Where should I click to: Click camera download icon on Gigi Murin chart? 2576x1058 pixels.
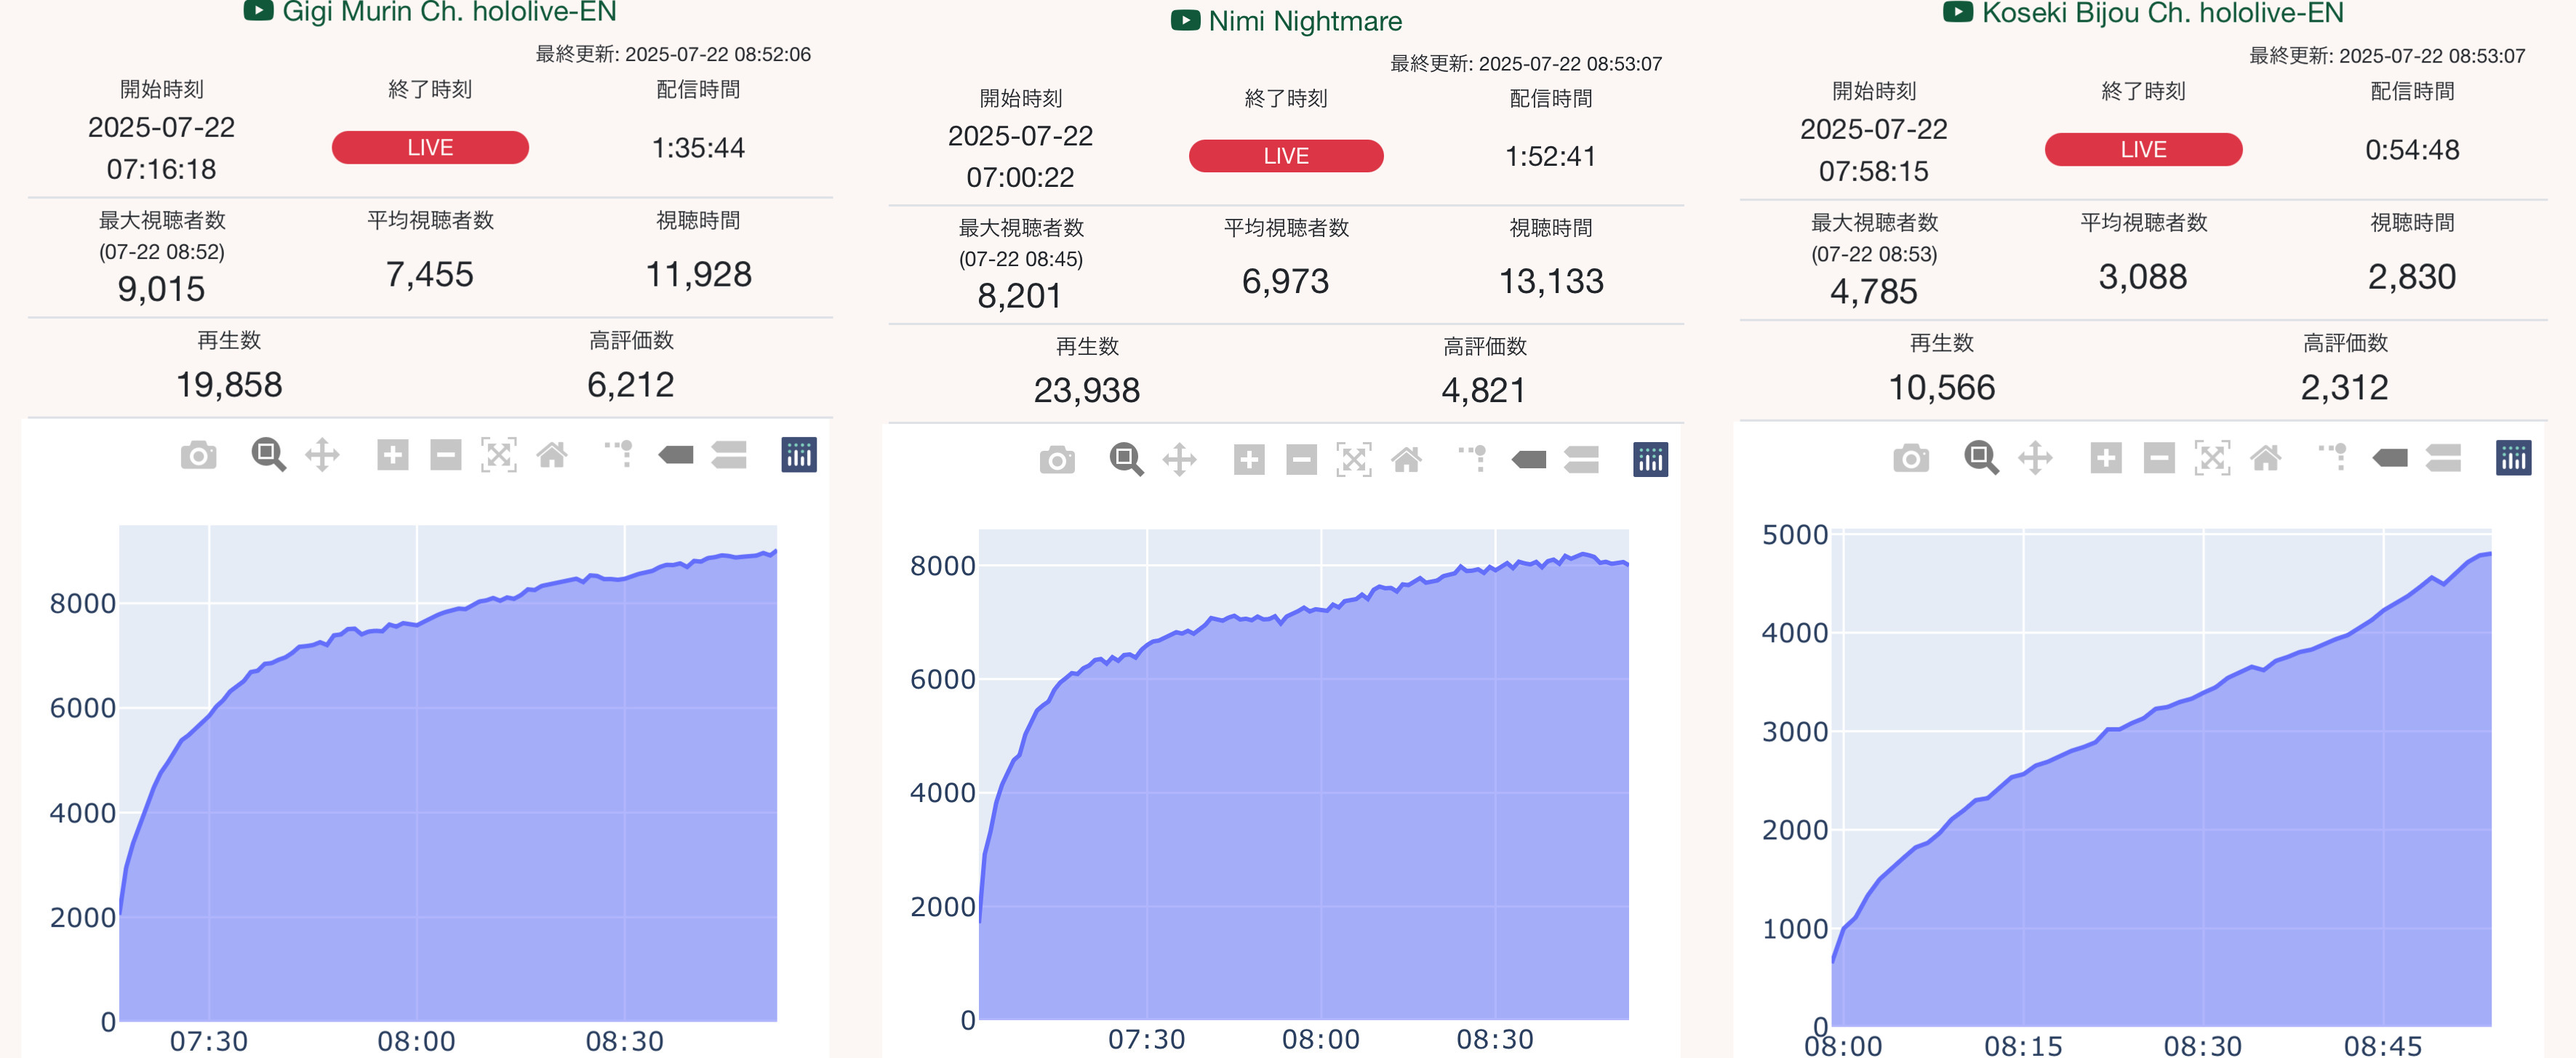(198, 456)
